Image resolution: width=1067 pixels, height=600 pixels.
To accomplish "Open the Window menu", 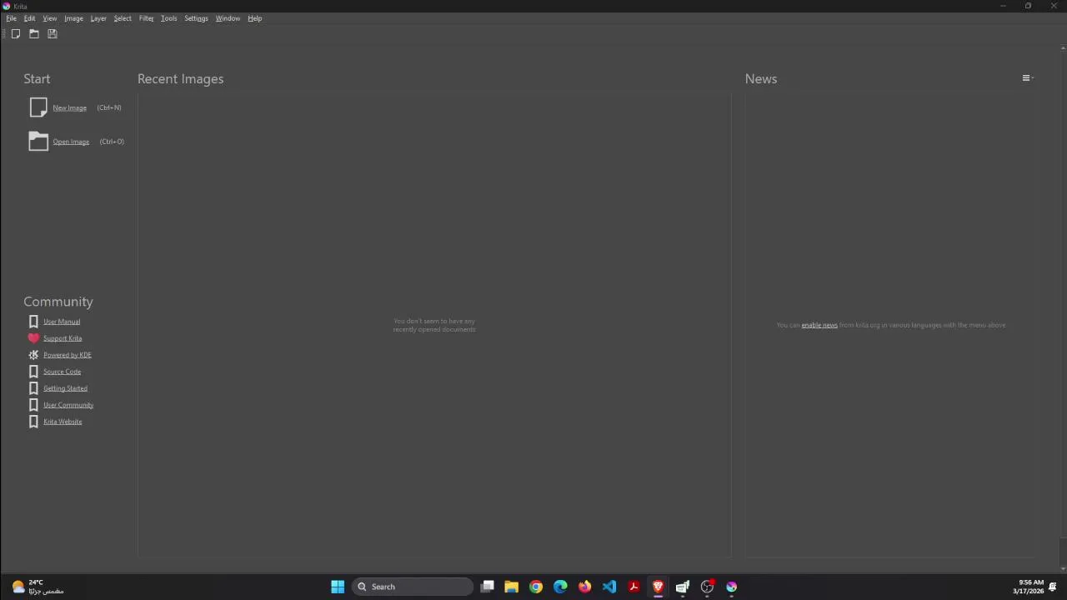I will (x=228, y=18).
